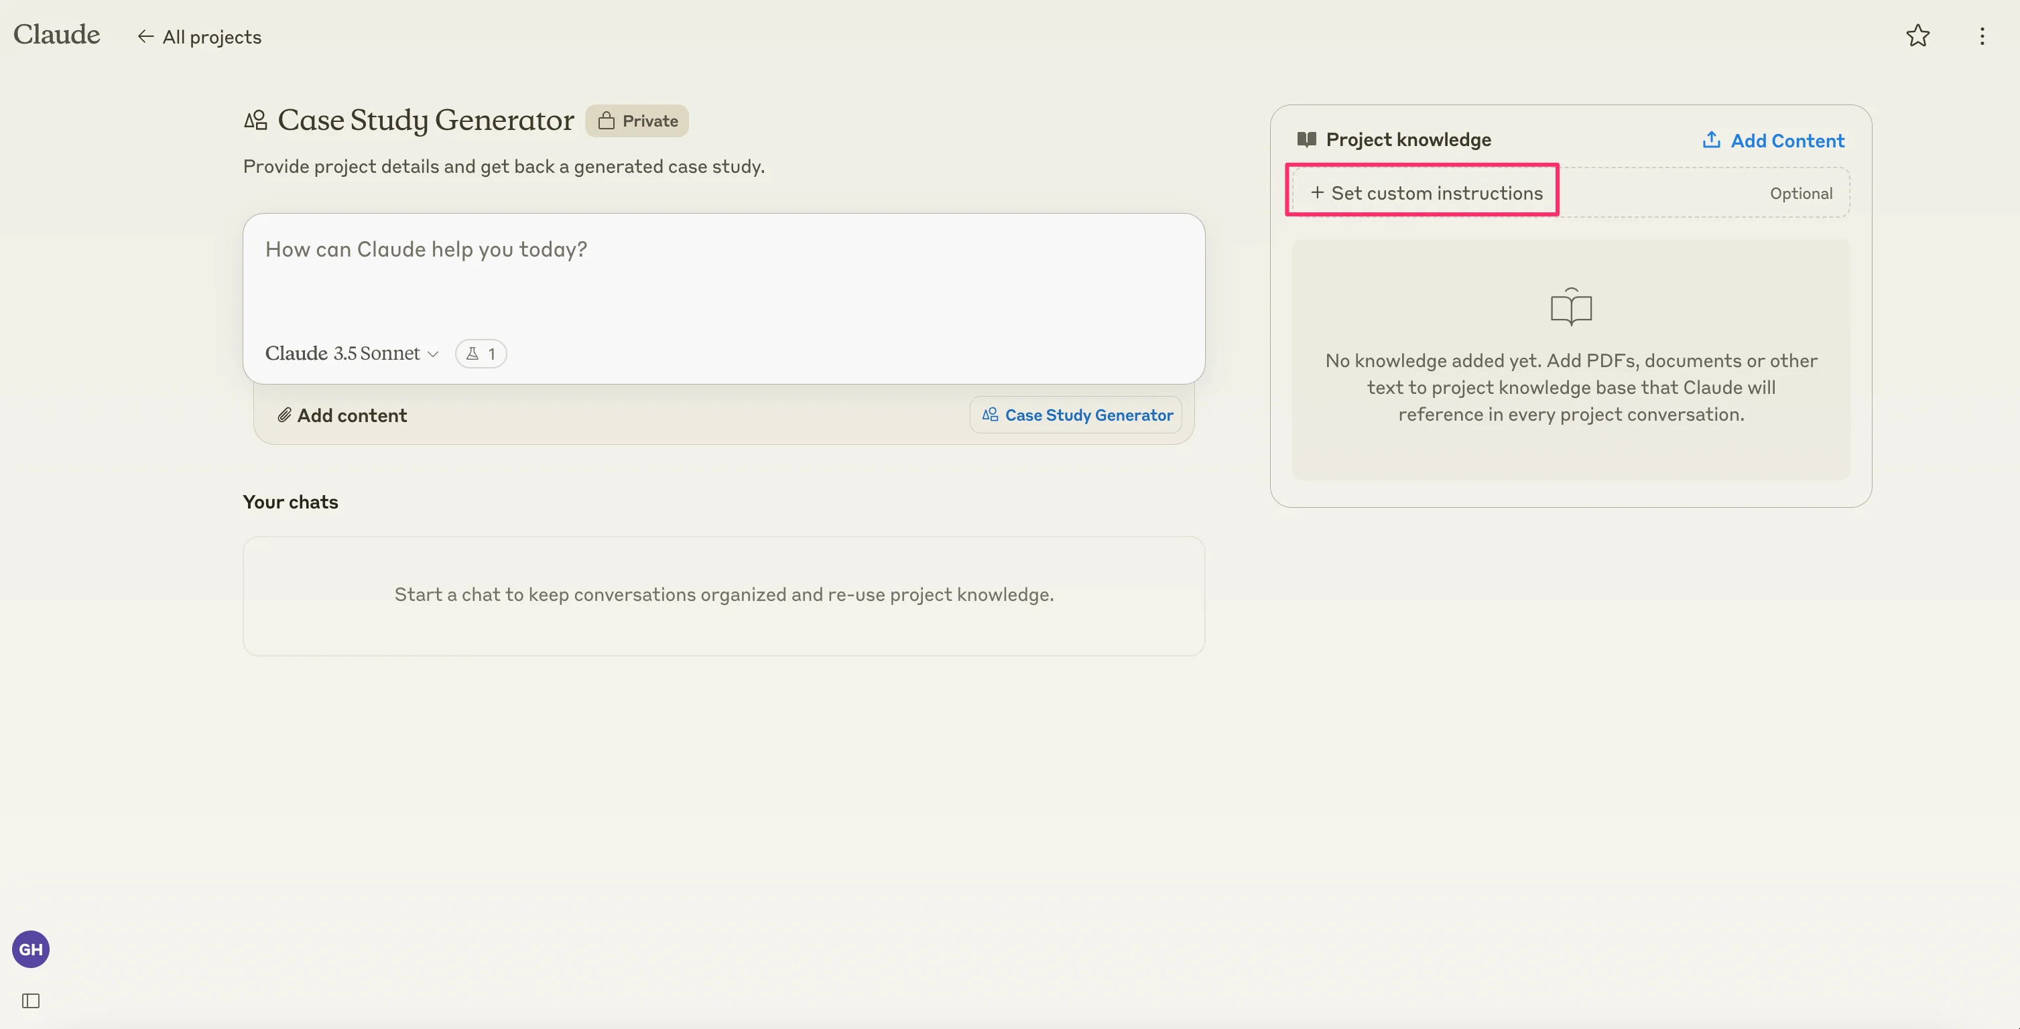The image size is (2020, 1029).
Task: Click the Claude logo
Action: coord(56,34)
